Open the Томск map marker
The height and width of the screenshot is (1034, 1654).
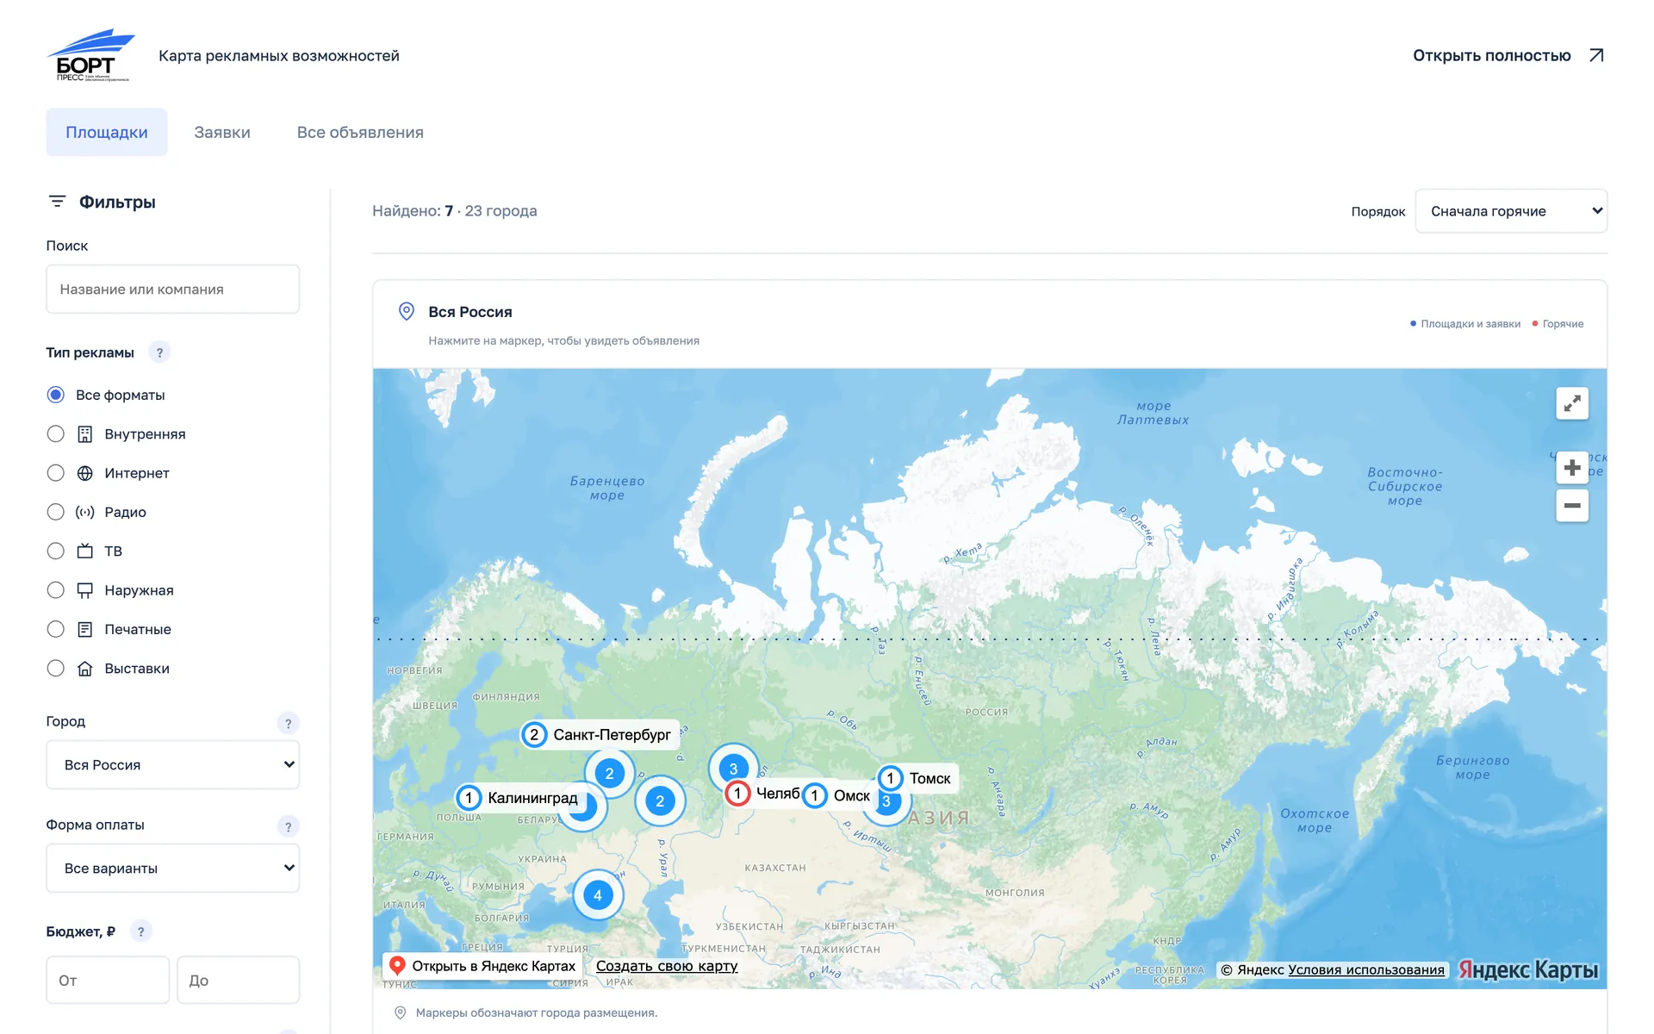891,778
